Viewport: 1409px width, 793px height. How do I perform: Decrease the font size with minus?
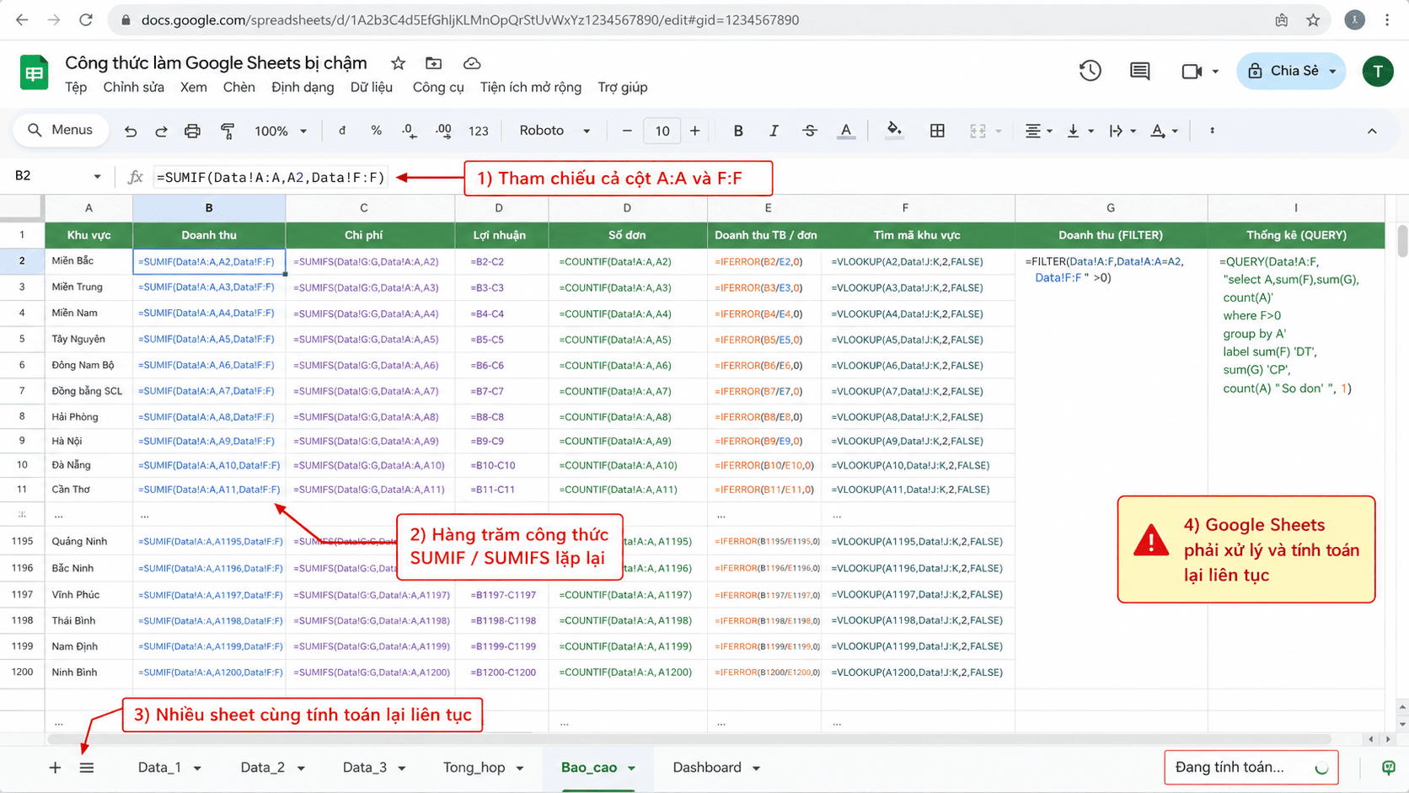(x=627, y=131)
